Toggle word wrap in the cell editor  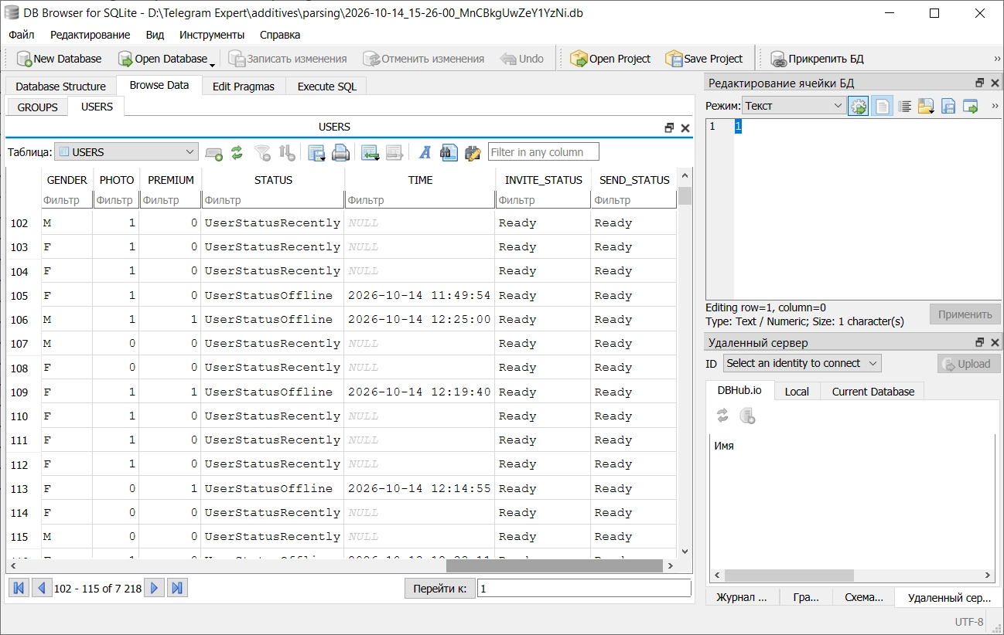click(882, 107)
